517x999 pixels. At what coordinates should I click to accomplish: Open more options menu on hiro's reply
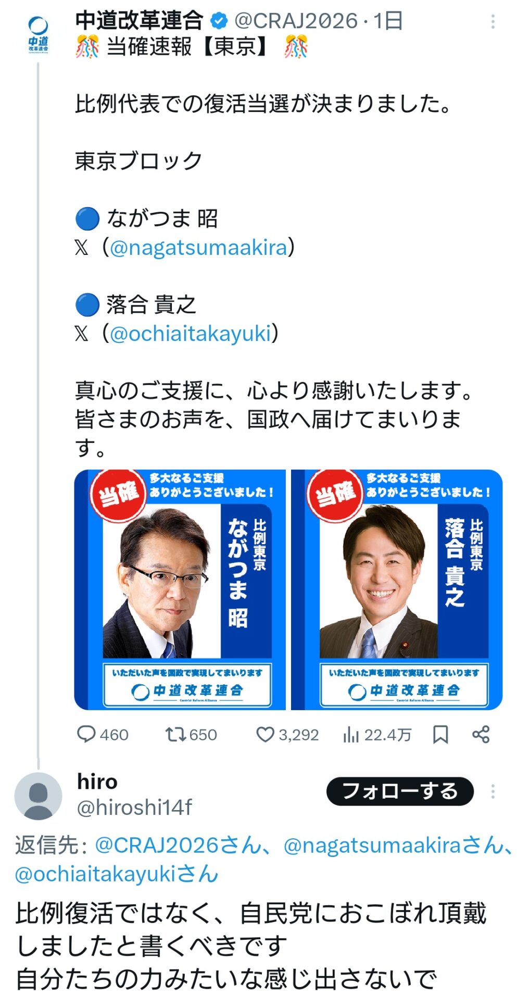[493, 791]
